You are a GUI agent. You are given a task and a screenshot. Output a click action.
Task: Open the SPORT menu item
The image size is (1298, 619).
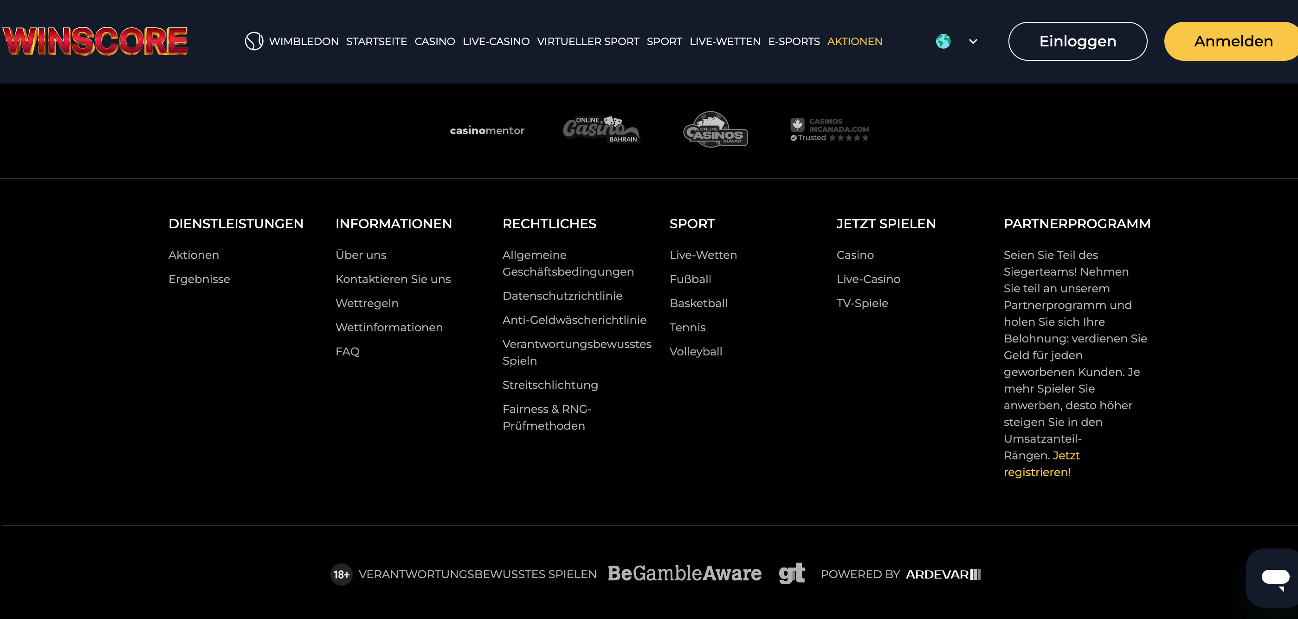tap(664, 41)
